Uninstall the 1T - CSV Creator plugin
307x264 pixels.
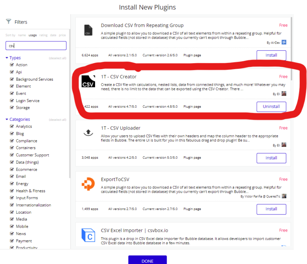coord(271,107)
